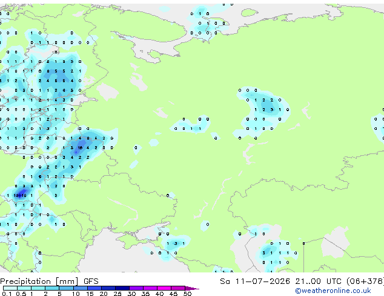The width and height of the screenshot is (384, 296).
Task: Click the 'Sa 11-07-2026' date text
Action: (x=255, y=282)
